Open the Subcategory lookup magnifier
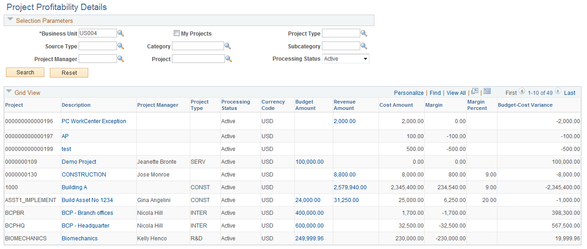The height and width of the screenshot is (249, 587). click(x=364, y=46)
